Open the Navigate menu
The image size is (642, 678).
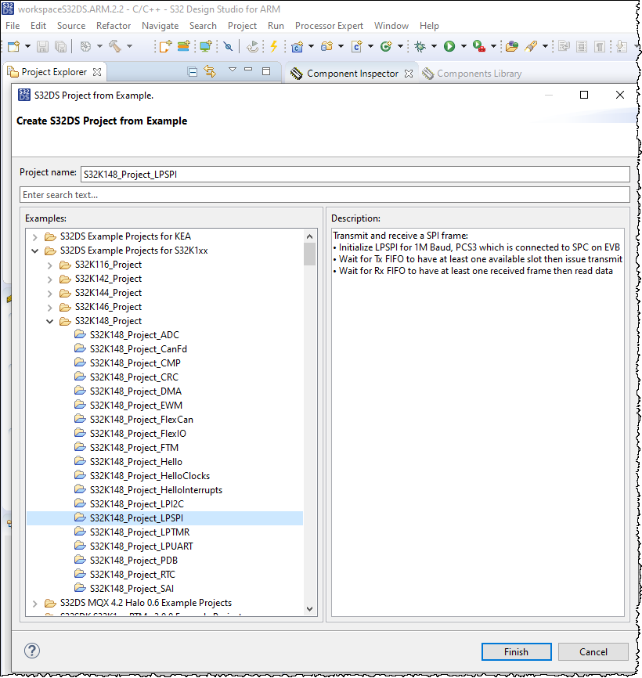pyautogui.click(x=160, y=26)
